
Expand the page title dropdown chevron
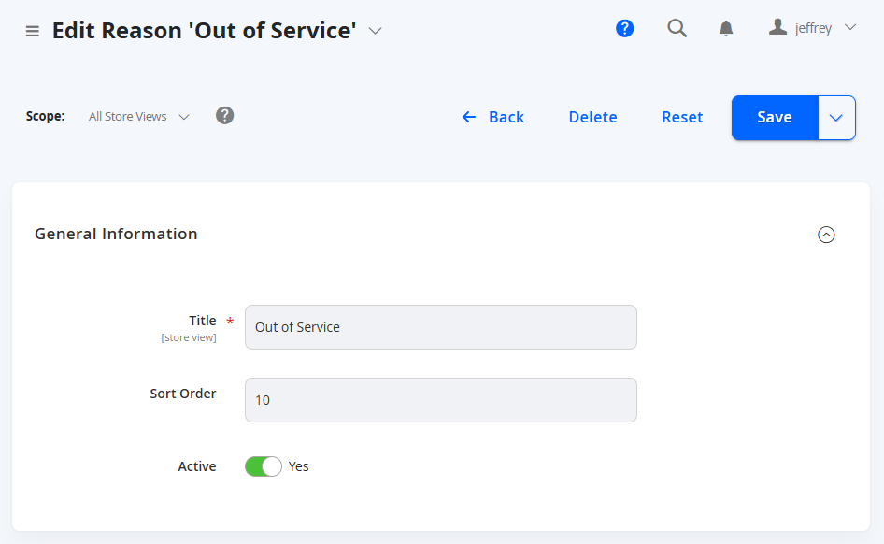pos(375,31)
